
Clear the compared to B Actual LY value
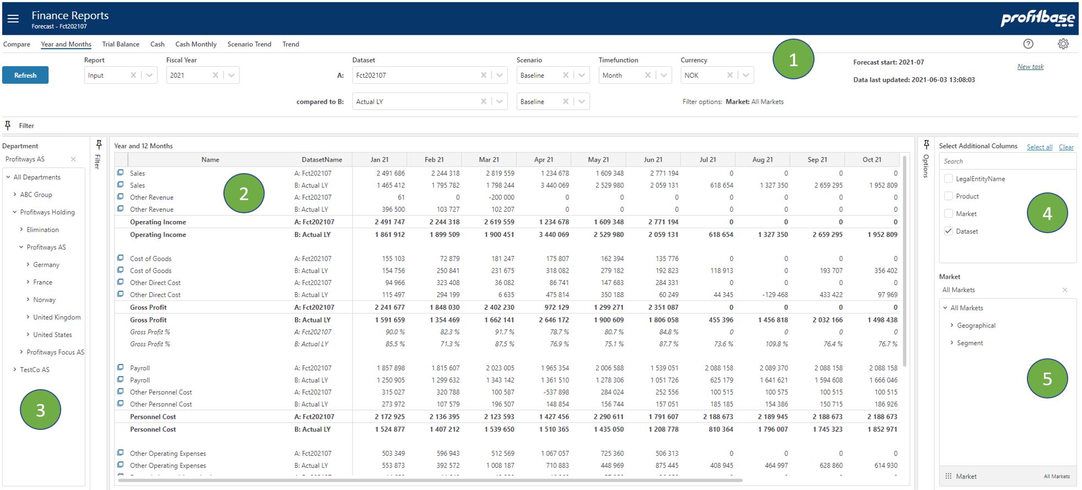pos(483,101)
